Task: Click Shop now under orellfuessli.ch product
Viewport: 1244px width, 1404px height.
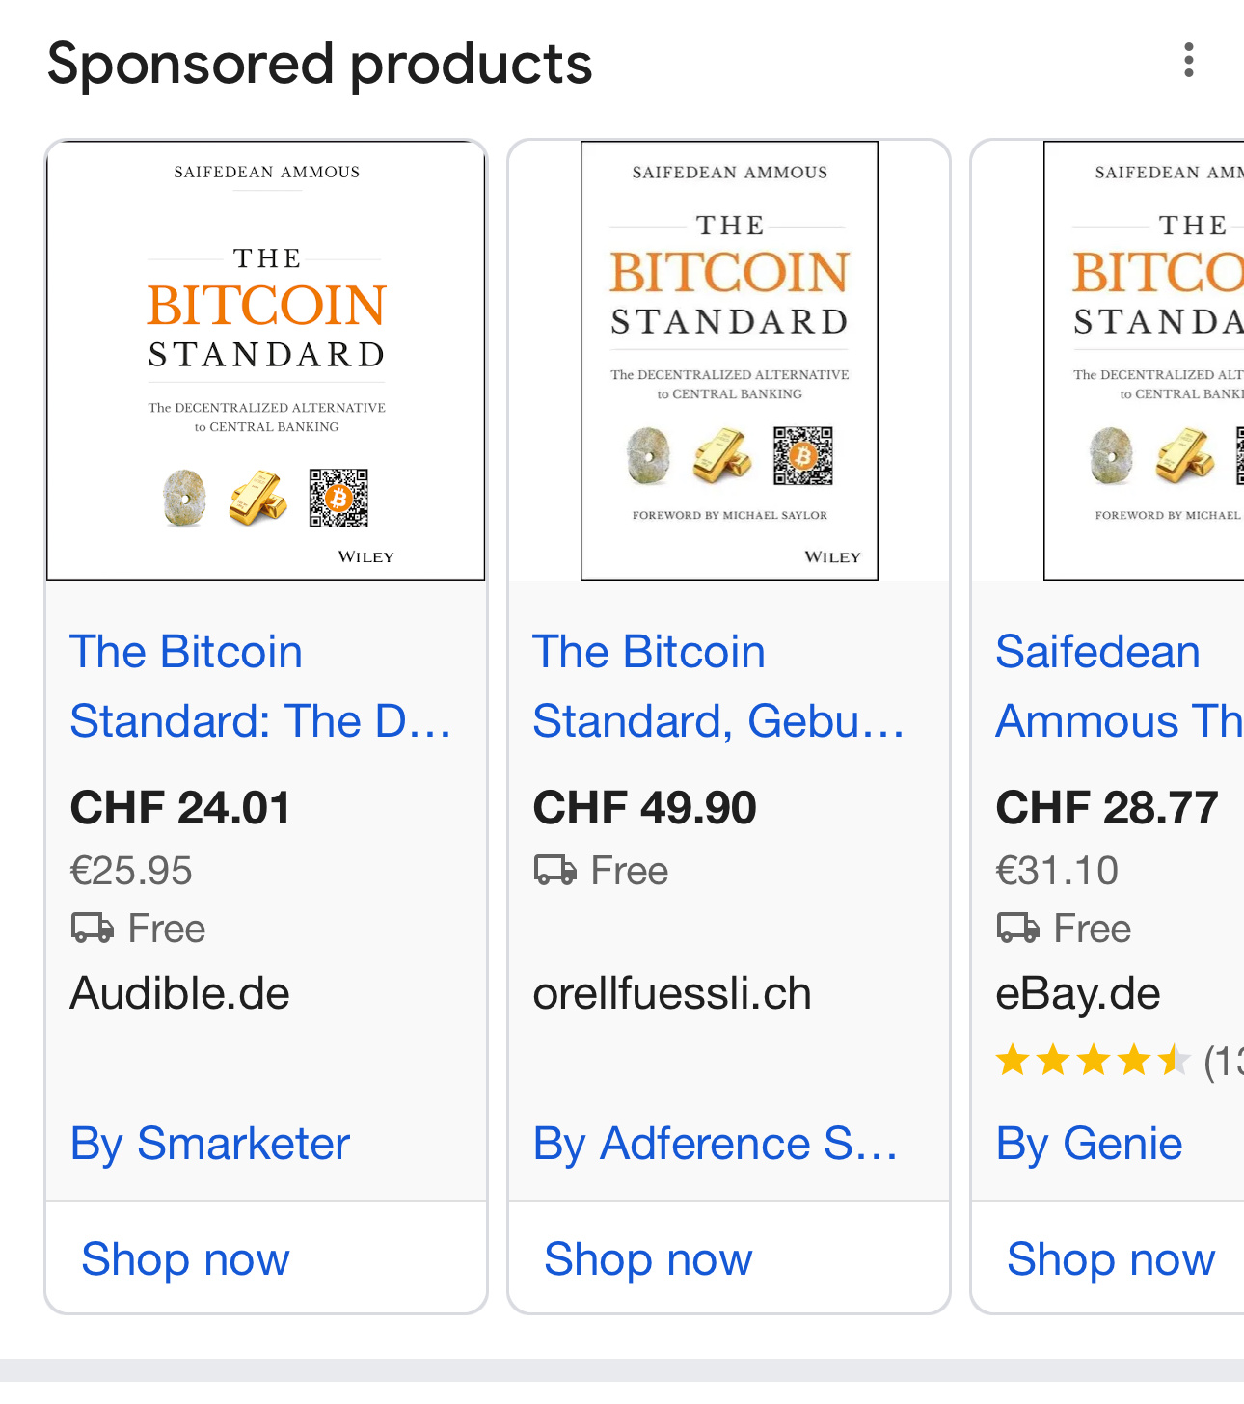Action: 648,1258
